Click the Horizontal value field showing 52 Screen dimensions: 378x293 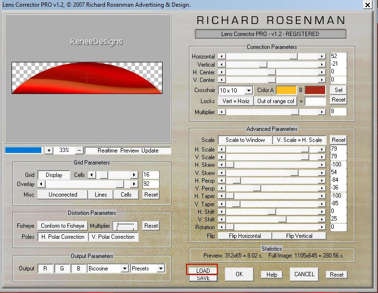point(338,56)
